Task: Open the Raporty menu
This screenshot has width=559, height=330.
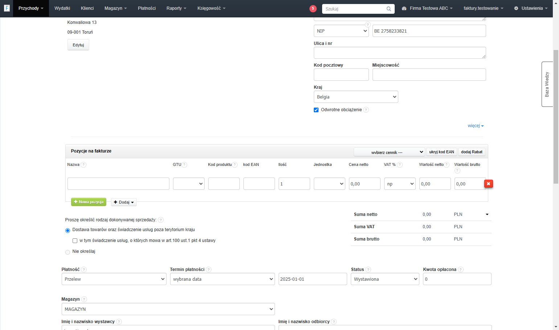Action: (176, 8)
